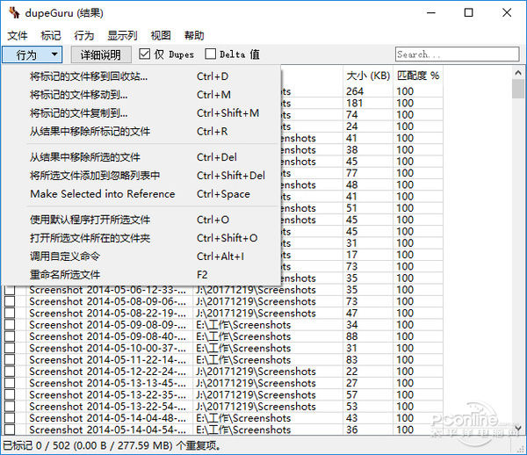Select file name Screenshot 2014-05-13-22-54
527x455 pixels.
(x=107, y=407)
